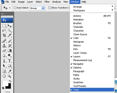The height and width of the screenshot is (93, 117).
Task: Select the Pen tool
Action: (x=4, y=61)
